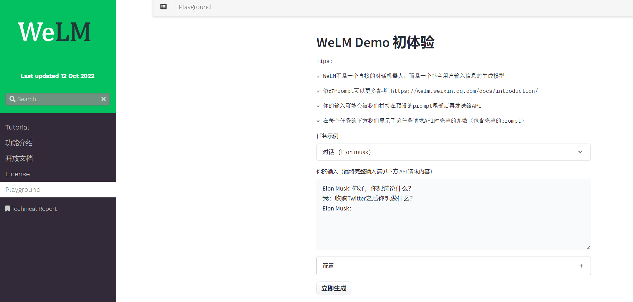
Task: Click the 配置 label
Action: [x=328, y=266]
